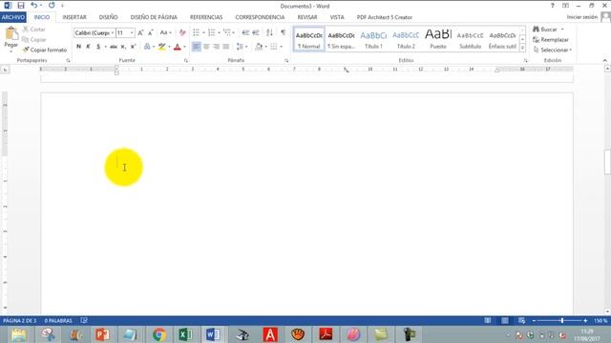Apply the Título 1 style
611x343 pixels.
(373, 39)
